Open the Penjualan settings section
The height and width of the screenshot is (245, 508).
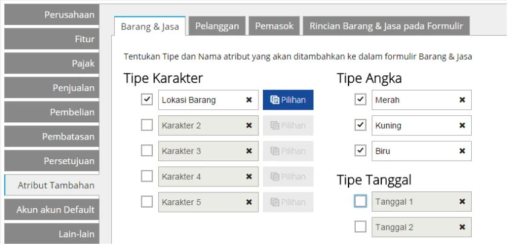51,88
